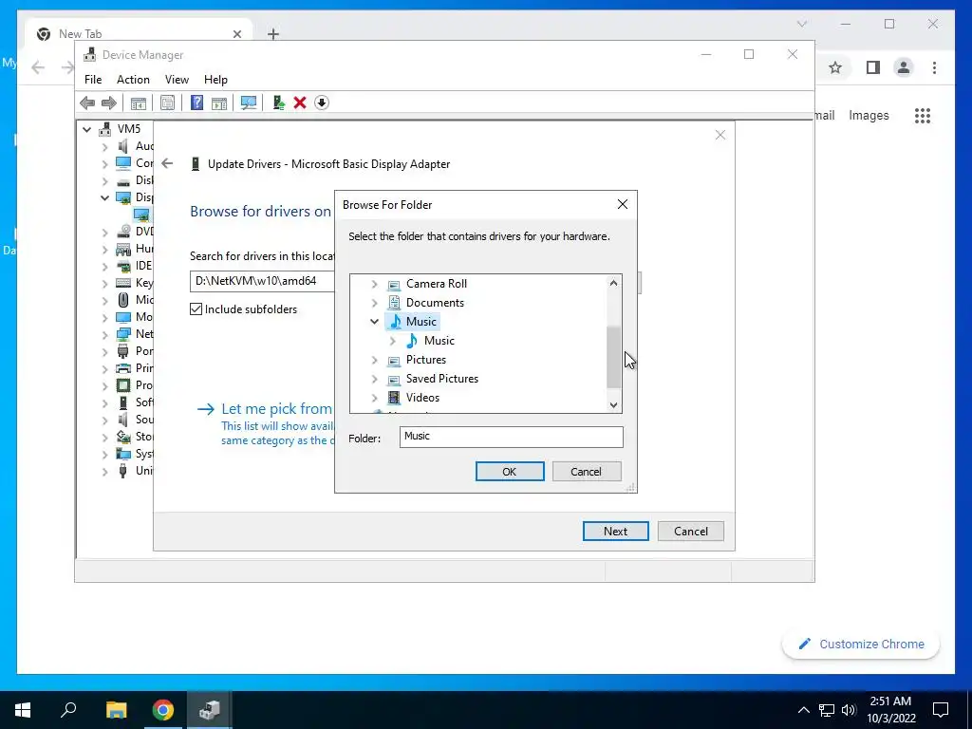
Task: Open a new Chrome tab with plus
Action: [273, 34]
